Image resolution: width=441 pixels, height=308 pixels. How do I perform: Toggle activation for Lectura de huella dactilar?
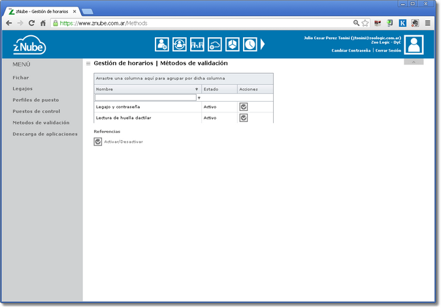pos(244,118)
